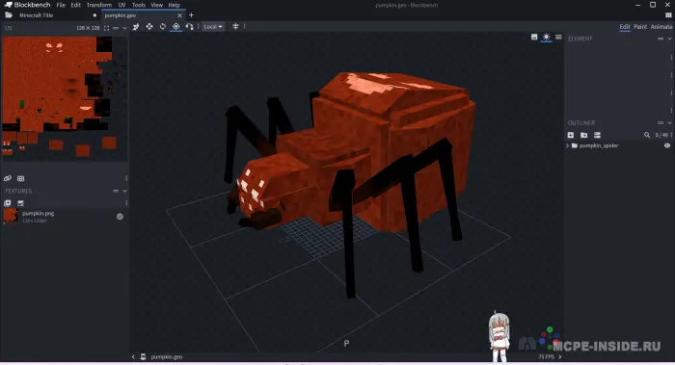This screenshot has width=675, height=365.
Task: Switch to Animate mode
Action: pos(661,27)
